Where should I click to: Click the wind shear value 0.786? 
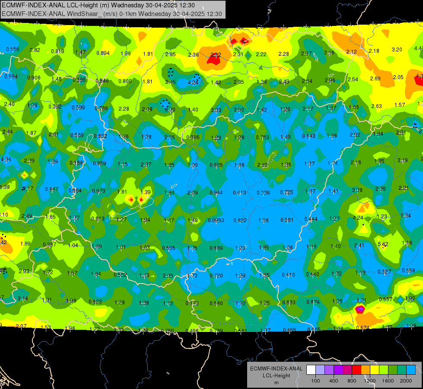[x=101, y=108]
